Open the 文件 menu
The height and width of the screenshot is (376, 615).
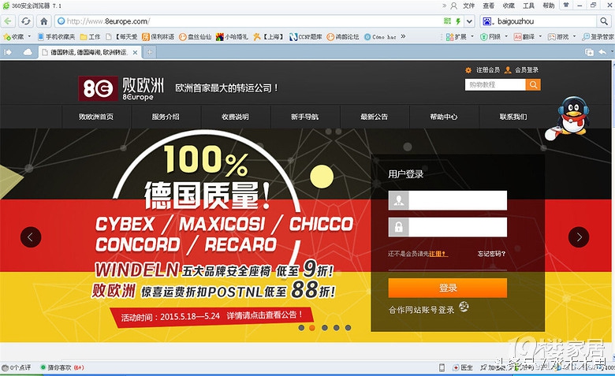(x=468, y=6)
